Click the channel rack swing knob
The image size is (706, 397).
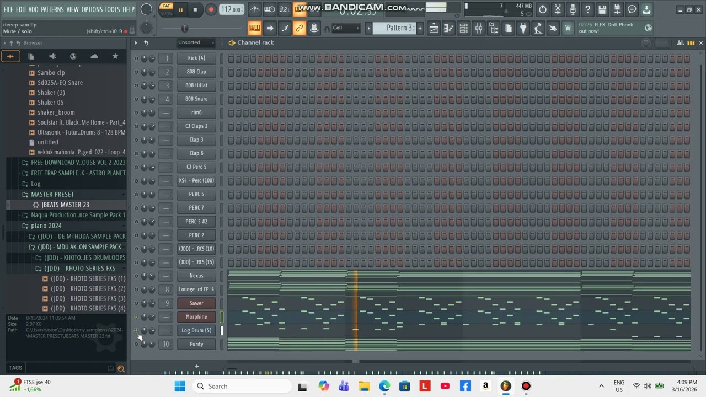(x=646, y=43)
